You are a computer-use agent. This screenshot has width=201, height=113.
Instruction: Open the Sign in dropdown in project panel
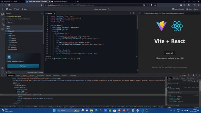pyautogui.click(x=10, y=22)
